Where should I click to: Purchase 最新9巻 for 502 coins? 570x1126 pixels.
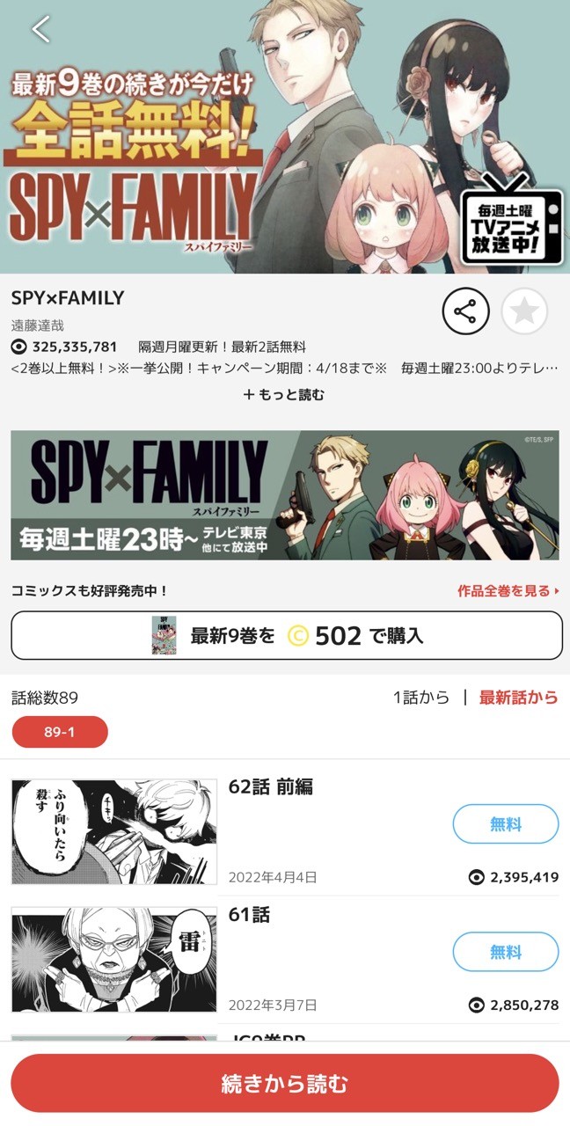[x=287, y=635]
